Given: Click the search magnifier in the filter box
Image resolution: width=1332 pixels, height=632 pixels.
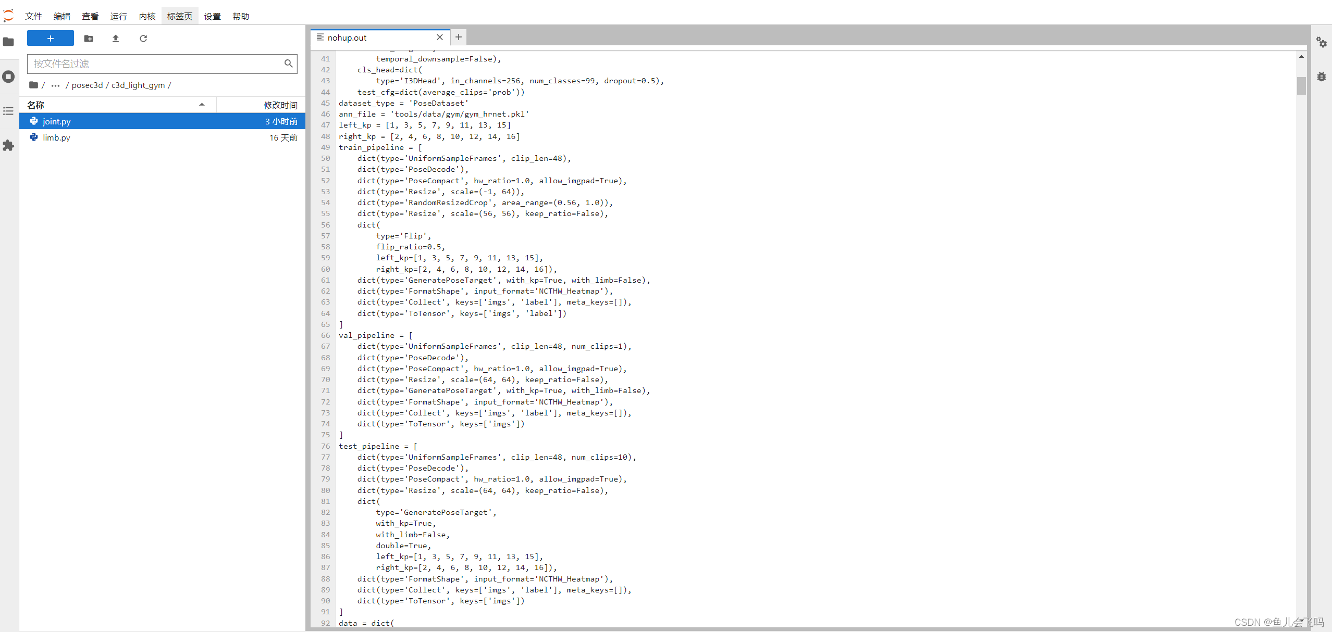Looking at the screenshot, I should click(x=289, y=64).
